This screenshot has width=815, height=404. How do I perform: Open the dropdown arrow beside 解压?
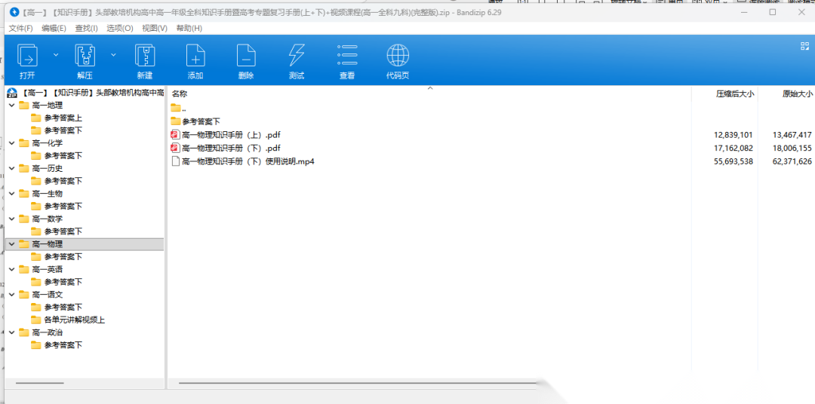tap(114, 54)
